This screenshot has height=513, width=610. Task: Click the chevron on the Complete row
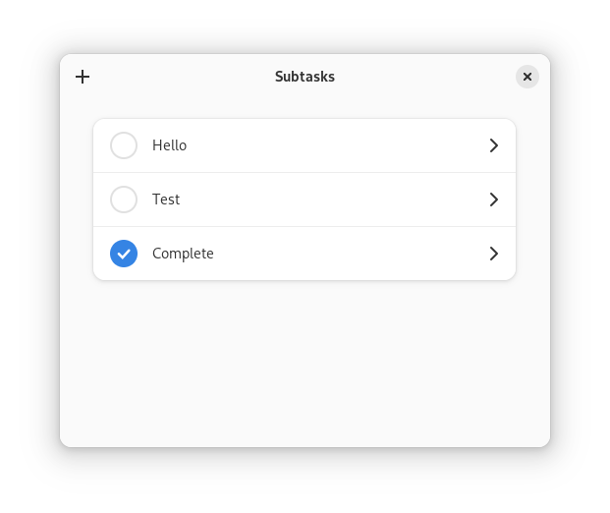(x=494, y=254)
